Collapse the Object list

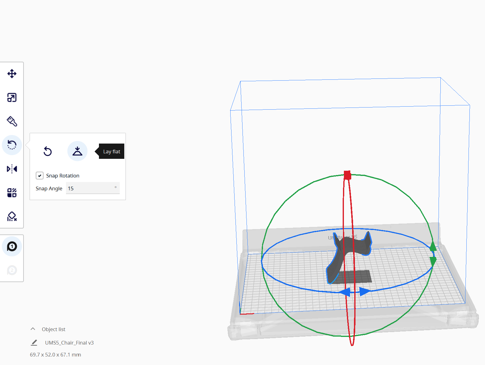[33, 329]
